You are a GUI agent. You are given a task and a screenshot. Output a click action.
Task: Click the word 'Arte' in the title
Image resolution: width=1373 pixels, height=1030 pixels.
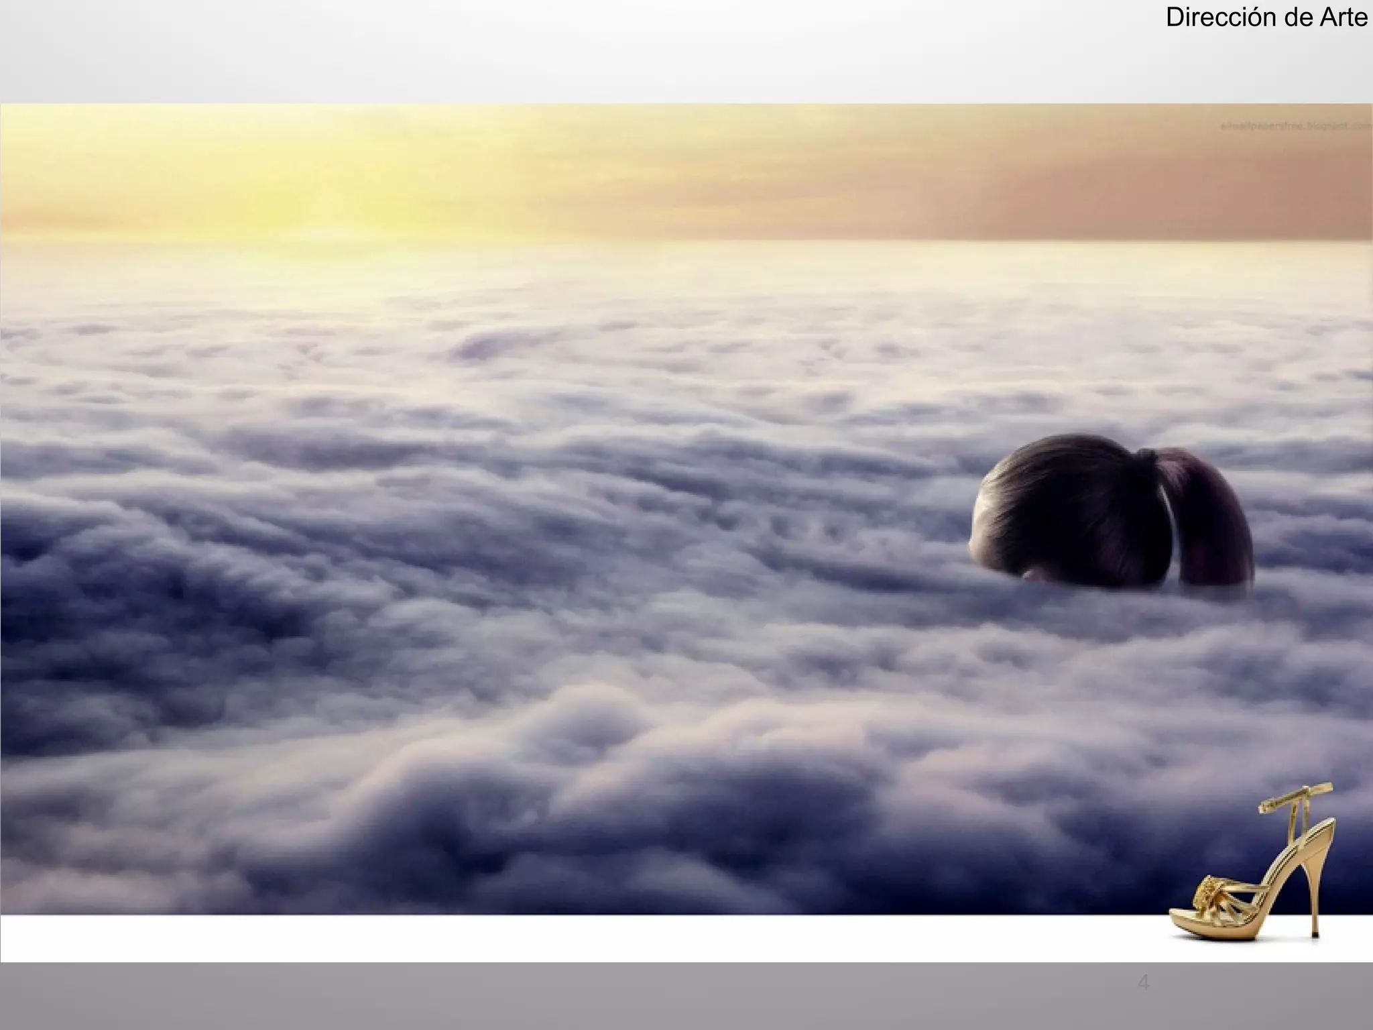[1343, 17]
